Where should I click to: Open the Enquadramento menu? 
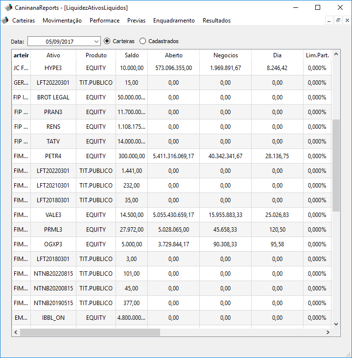(x=174, y=21)
